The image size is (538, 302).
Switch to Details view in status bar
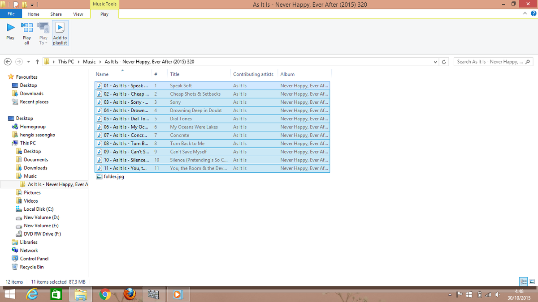point(523,281)
